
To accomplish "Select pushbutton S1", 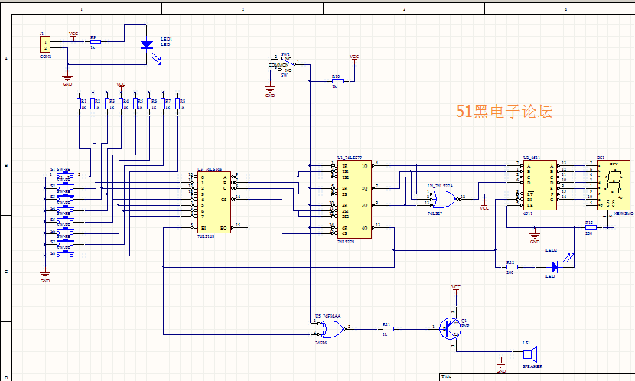I will click(x=65, y=175).
